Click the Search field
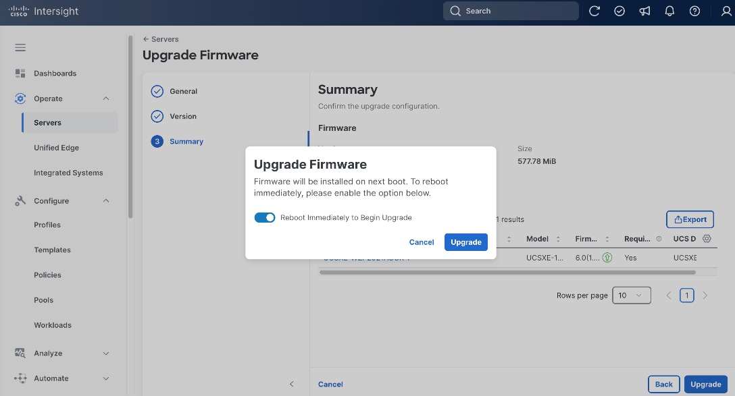The width and height of the screenshot is (735, 396). (511, 11)
